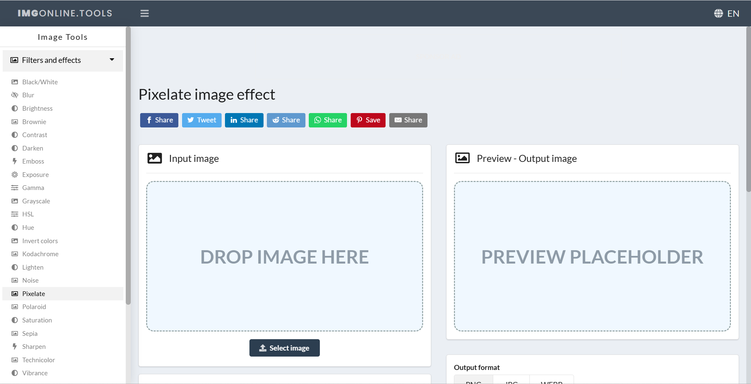This screenshot has height=384, width=751.
Task: Click the Drop Image Here area
Action: point(284,256)
